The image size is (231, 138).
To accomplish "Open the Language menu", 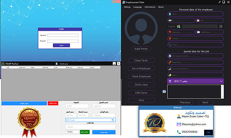I will click(138, 7).
